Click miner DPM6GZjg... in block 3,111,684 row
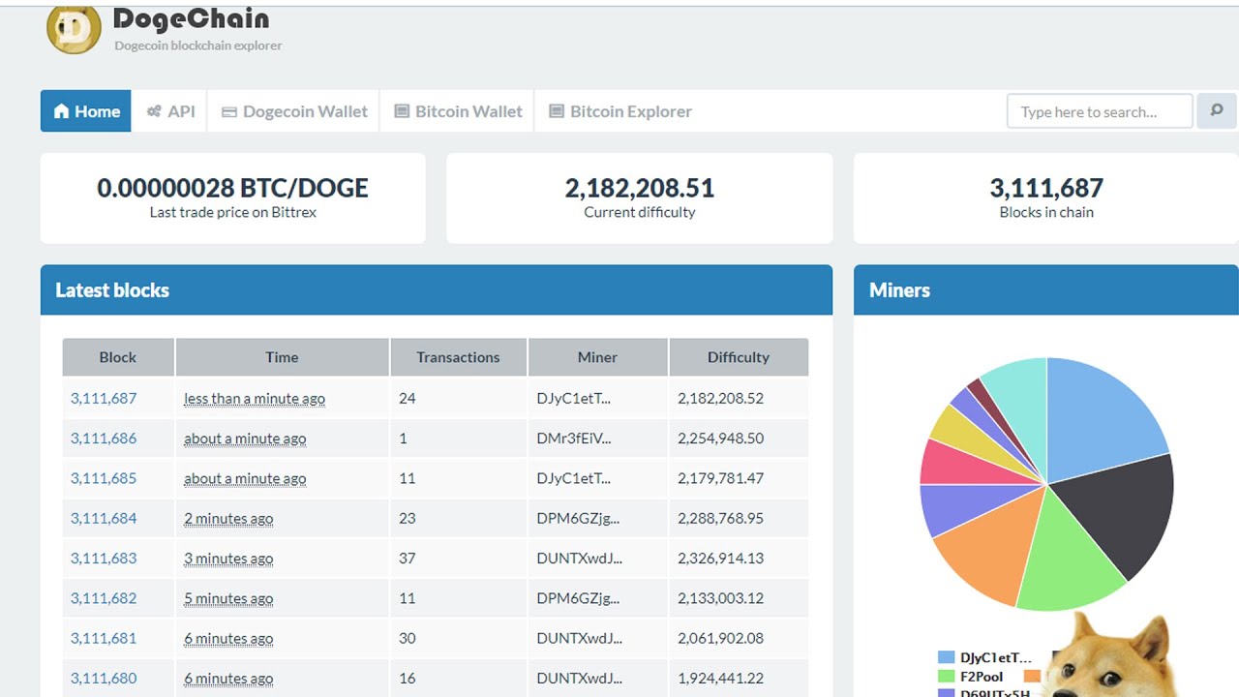The width and height of the screenshot is (1239, 697). point(578,518)
